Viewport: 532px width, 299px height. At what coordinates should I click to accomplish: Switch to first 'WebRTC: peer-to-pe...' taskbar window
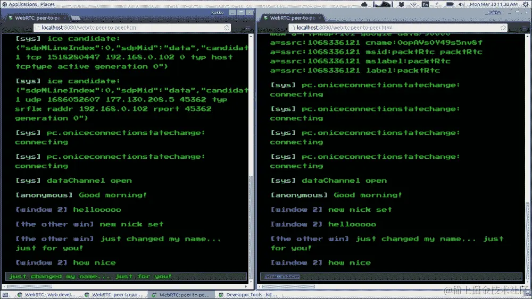pos(113,295)
